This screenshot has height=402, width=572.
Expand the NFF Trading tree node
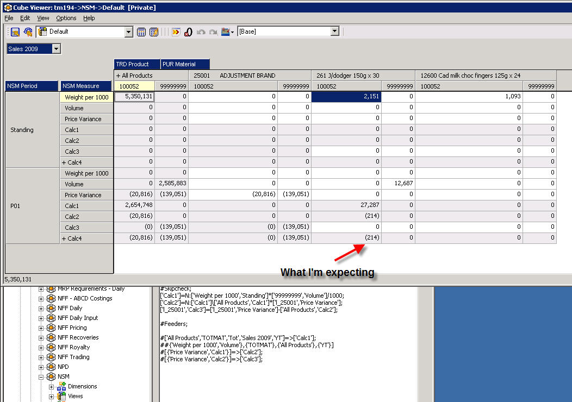pyautogui.click(x=41, y=357)
